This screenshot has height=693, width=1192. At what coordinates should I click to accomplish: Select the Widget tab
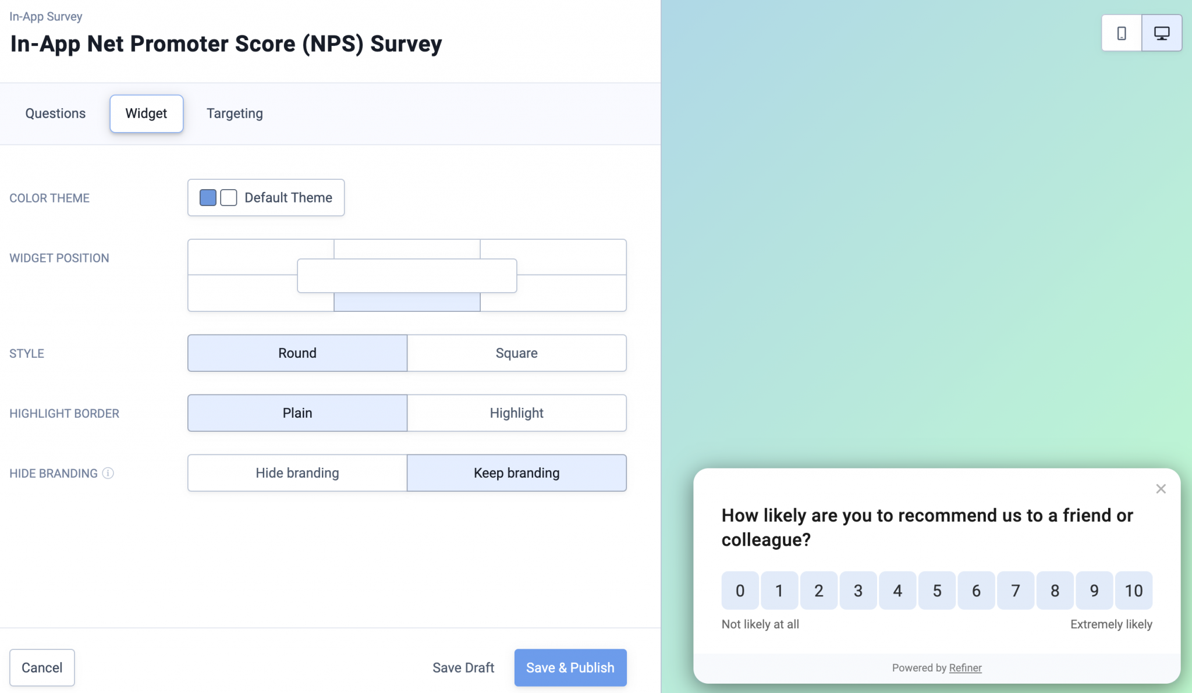pyautogui.click(x=146, y=113)
